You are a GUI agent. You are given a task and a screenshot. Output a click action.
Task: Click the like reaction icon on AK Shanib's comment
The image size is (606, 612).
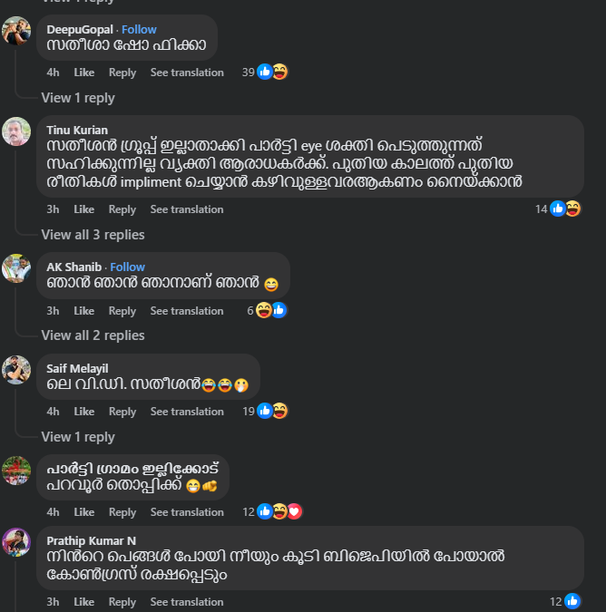click(x=279, y=310)
